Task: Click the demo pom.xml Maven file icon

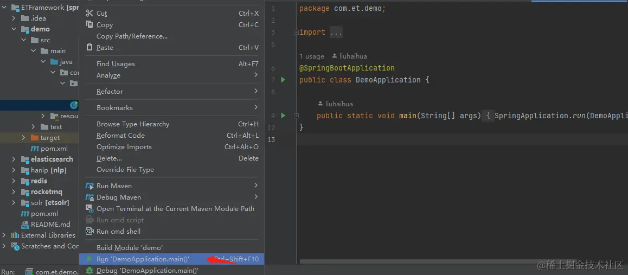Action: 35,149
